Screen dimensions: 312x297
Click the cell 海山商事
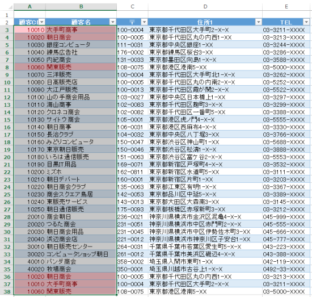81,104
